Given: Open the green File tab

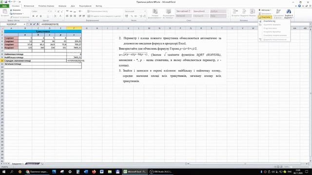Looking at the screenshot, I should pos(4,6).
